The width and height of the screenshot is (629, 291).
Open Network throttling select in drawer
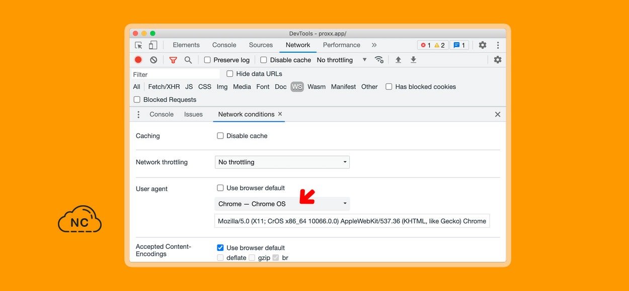click(282, 162)
